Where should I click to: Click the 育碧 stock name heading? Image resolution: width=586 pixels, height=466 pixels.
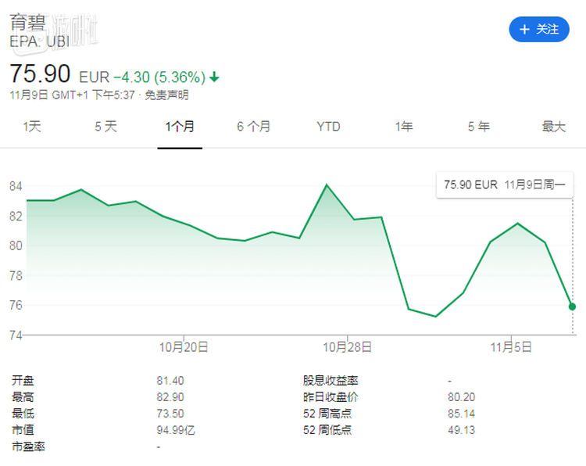click(x=23, y=23)
